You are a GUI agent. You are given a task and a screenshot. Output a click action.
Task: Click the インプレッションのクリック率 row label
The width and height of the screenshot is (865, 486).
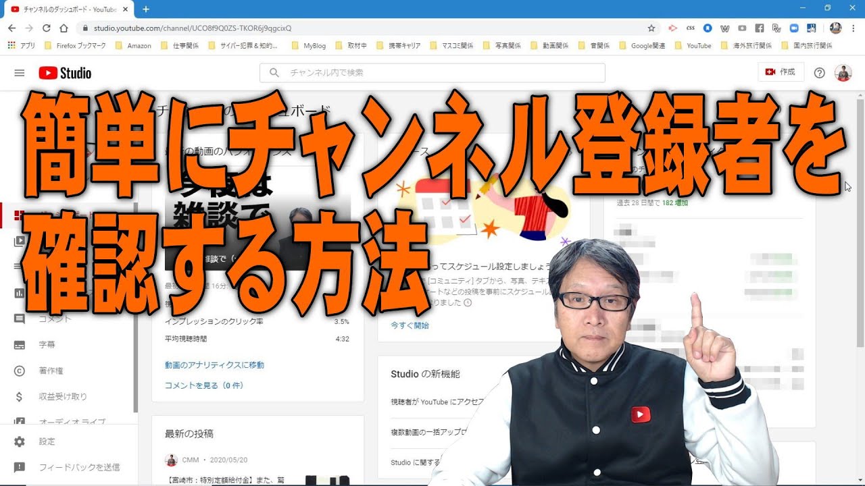(214, 321)
